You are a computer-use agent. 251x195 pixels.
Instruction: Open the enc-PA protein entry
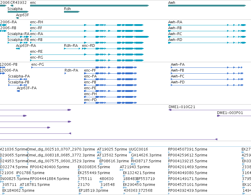coord(91,76)
